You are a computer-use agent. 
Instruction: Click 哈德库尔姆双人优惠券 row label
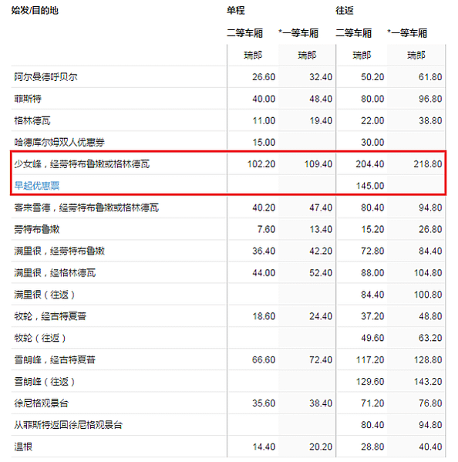tap(59, 143)
